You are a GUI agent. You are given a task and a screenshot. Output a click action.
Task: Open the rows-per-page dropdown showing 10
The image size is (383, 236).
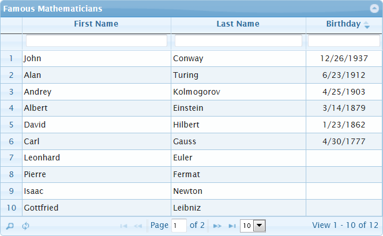(x=253, y=226)
